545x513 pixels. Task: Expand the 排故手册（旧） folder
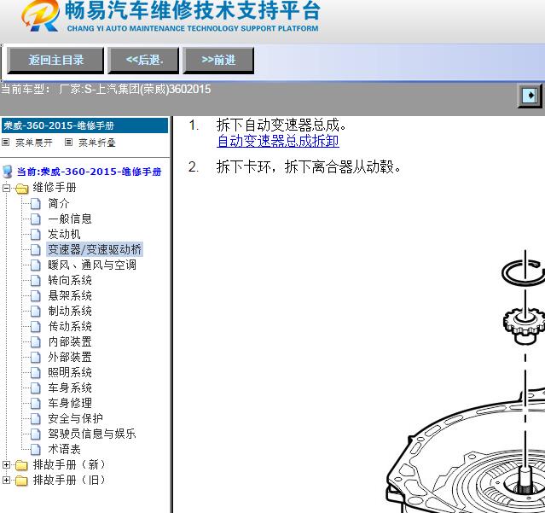(x=6, y=480)
